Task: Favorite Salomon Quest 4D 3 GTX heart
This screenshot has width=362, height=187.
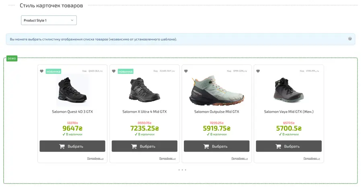Action: click(x=41, y=71)
